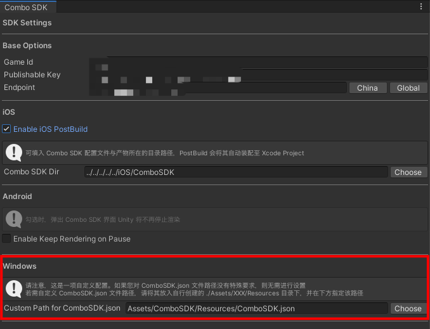Click the Game Id input field

(x=258, y=62)
